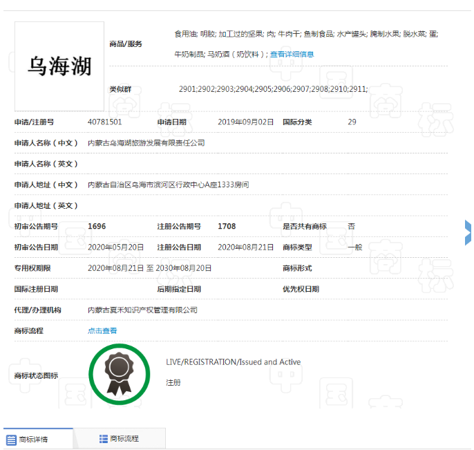Click the green registration status badge

(119, 374)
